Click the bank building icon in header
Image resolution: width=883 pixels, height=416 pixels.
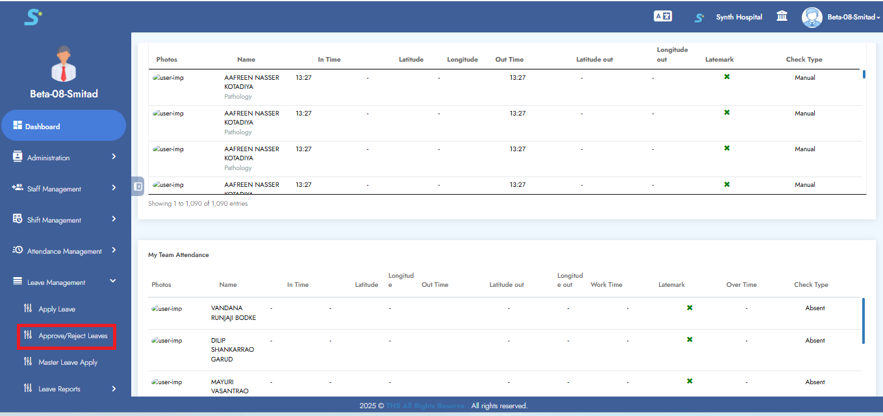tap(782, 17)
